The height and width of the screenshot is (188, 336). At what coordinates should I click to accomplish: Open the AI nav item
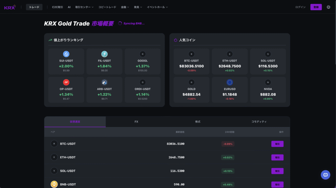click(x=69, y=7)
